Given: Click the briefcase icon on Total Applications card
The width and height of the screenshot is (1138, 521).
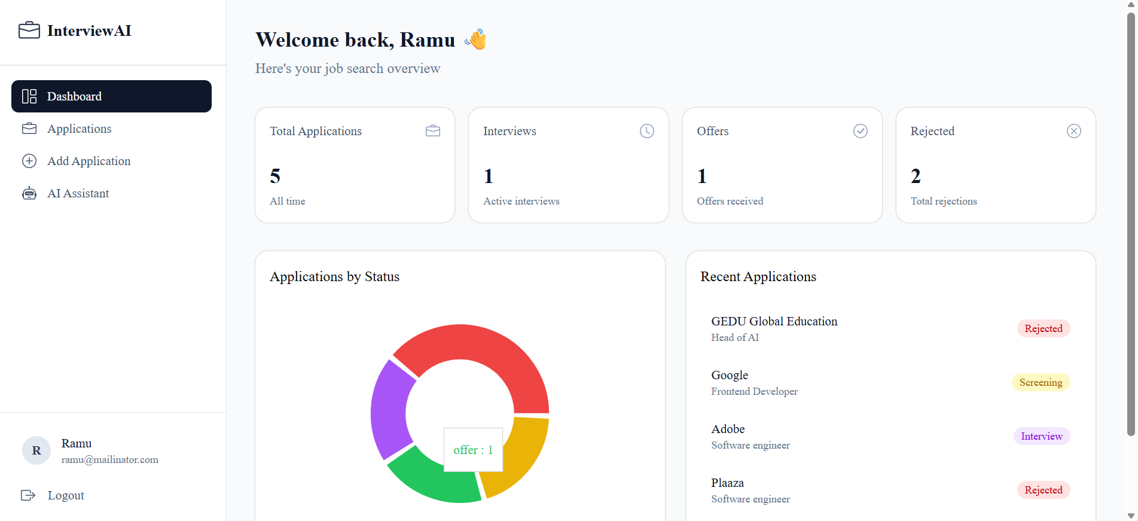Looking at the screenshot, I should [433, 131].
